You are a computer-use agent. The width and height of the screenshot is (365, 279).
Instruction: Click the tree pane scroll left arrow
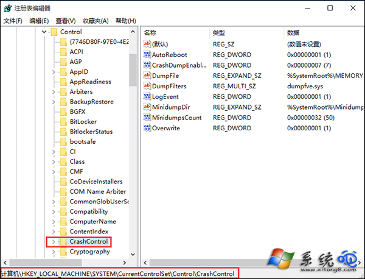(5, 263)
